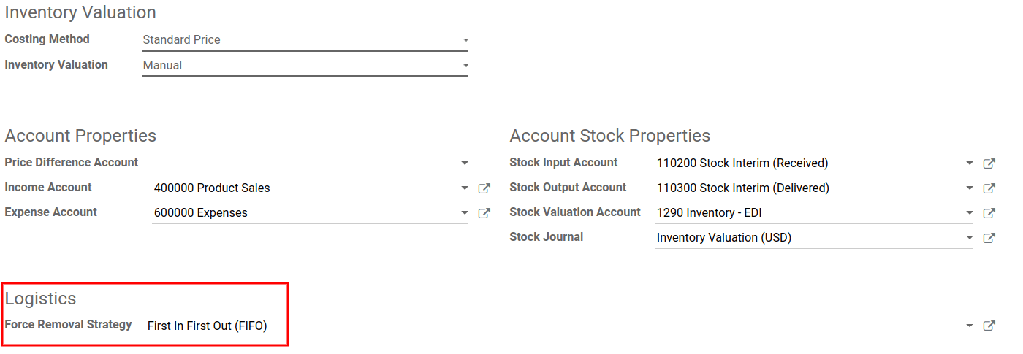The image size is (1023, 354).
Task: Expand the Inventory Valuation dropdown arrow
Action: (465, 66)
